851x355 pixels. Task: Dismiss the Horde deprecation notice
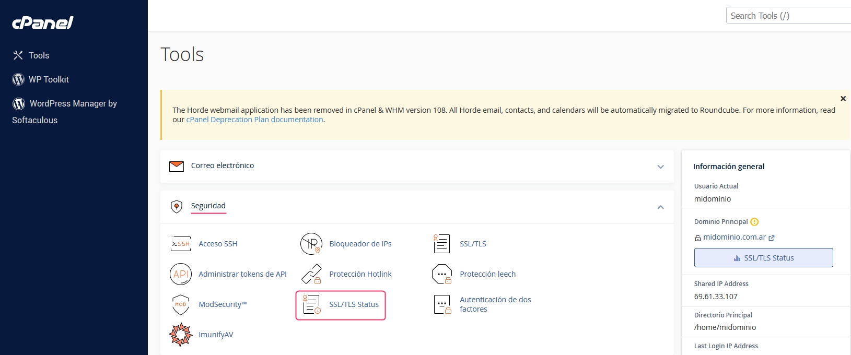843,99
